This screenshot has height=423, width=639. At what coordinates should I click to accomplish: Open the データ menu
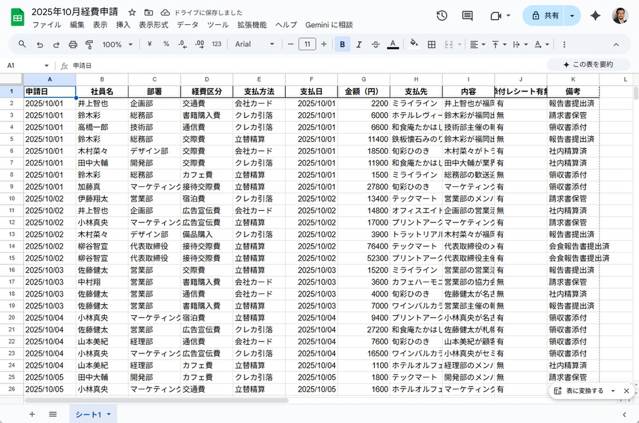pyautogui.click(x=187, y=24)
